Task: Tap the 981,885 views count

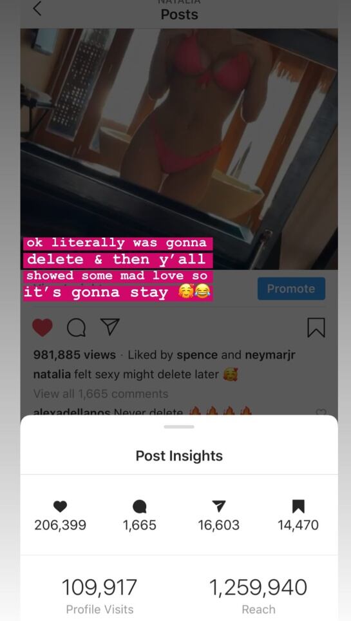Action: point(75,355)
